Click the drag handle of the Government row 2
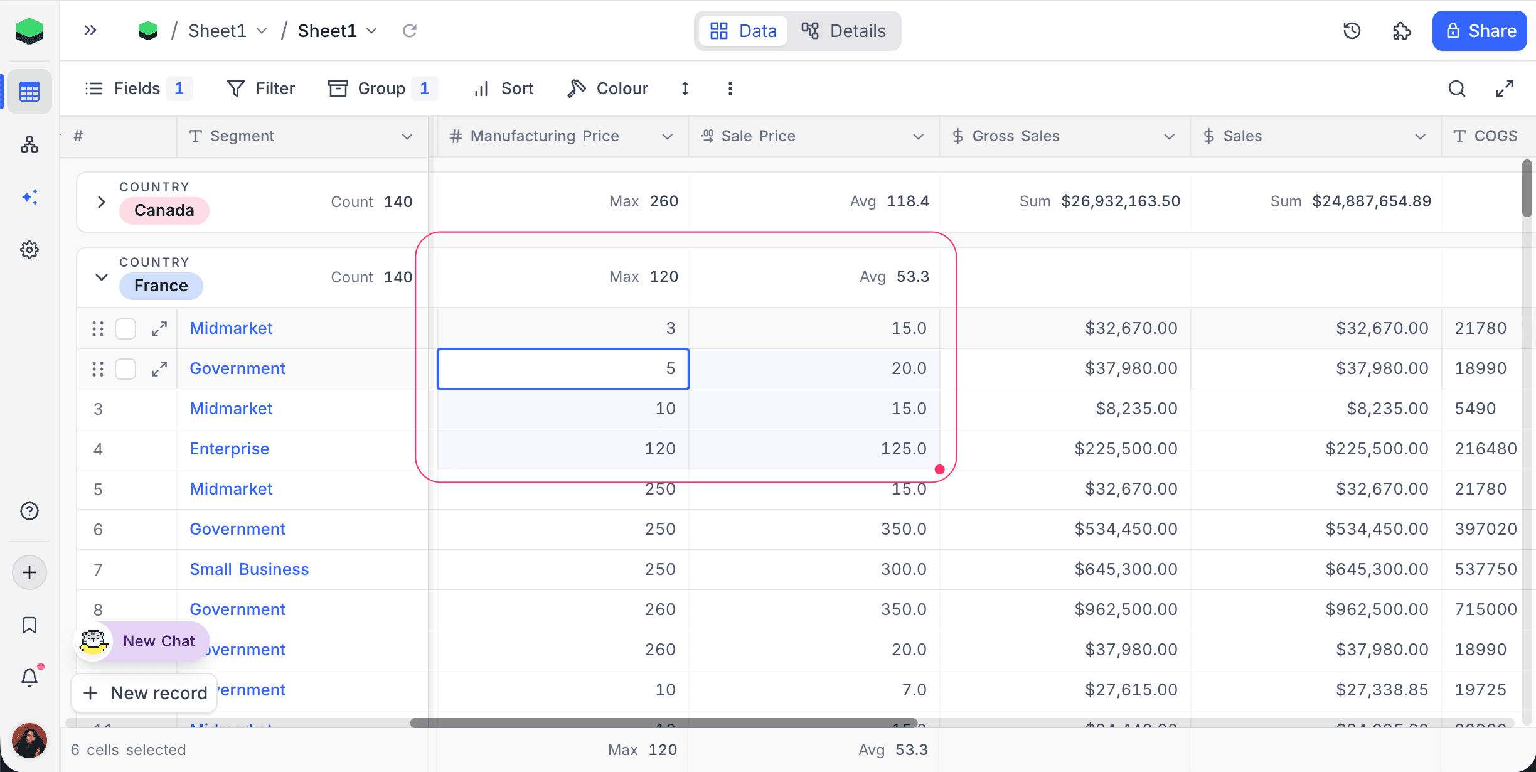Screen dimensions: 1536x772 coord(98,369)
